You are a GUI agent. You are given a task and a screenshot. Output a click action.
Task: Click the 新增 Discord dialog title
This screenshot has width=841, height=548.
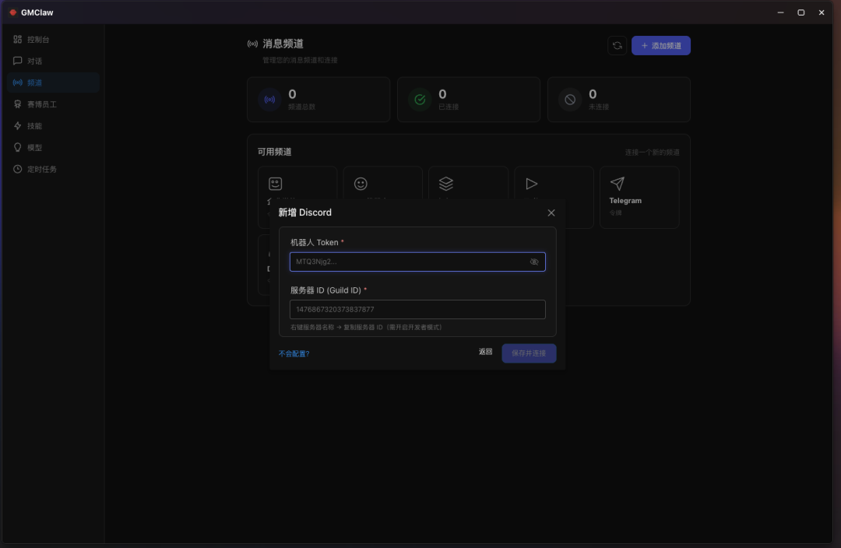point(304,213)
